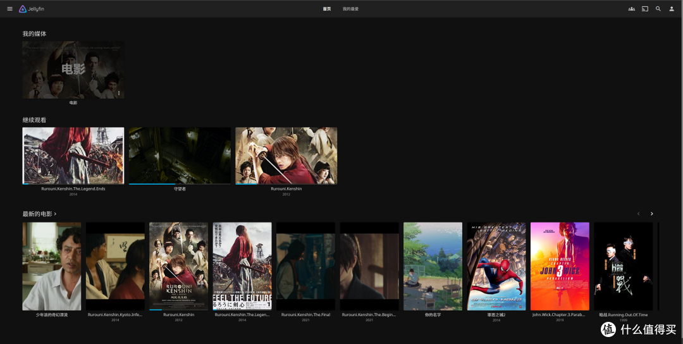Open the hamburger navigation menu

[x=9, y=9]
